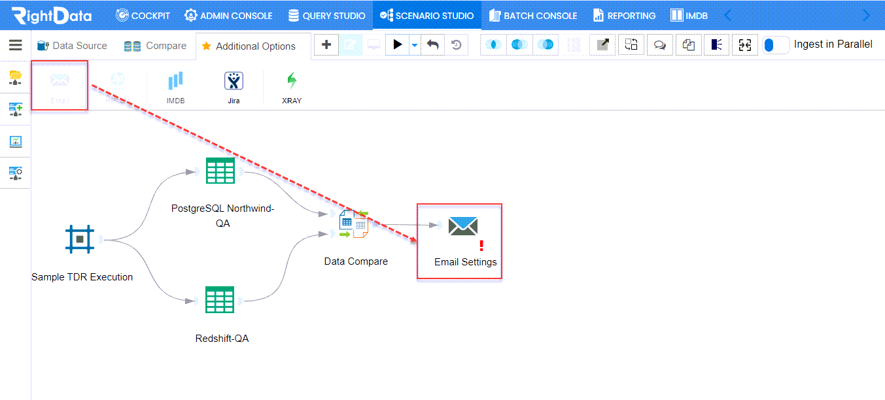Select the Data Compare node
885x400 pixels.
[x=354, y=224]
